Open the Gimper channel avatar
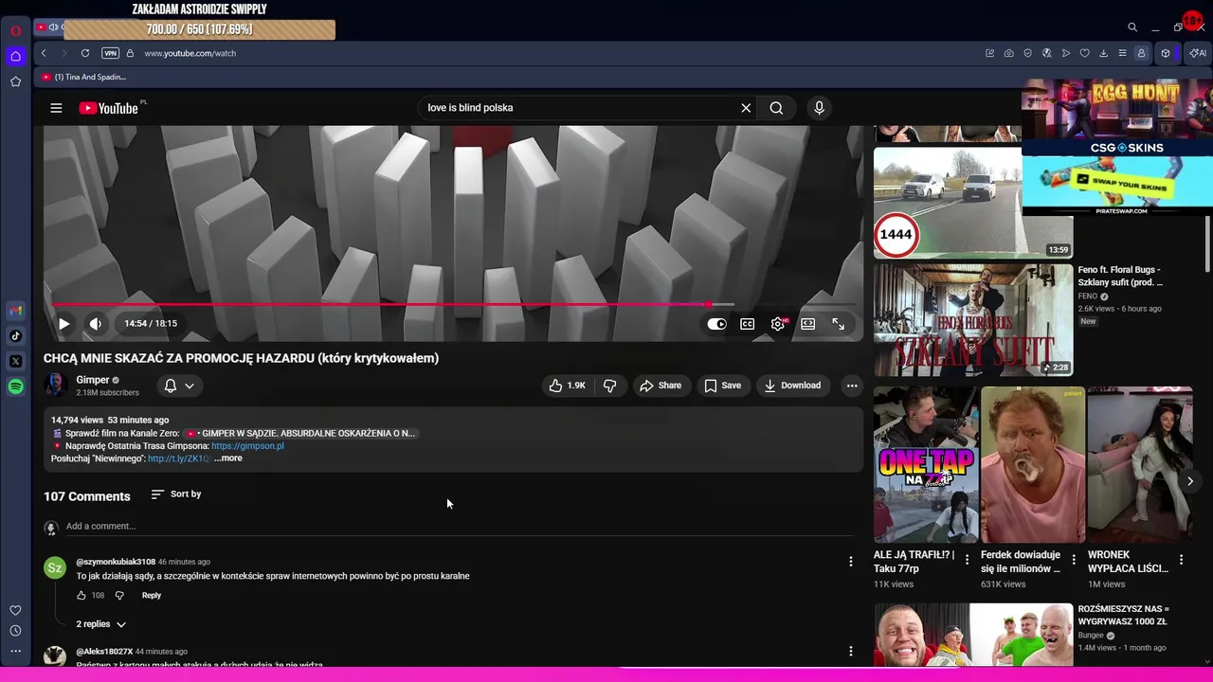 tap(56, 386)
